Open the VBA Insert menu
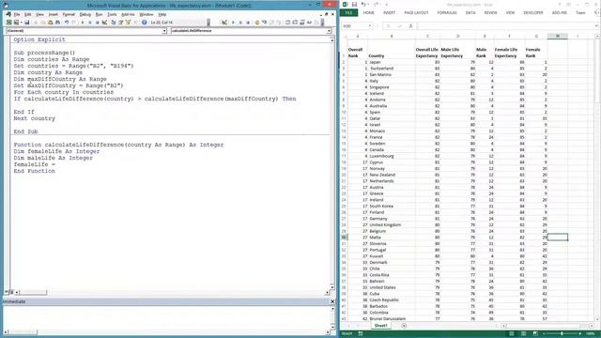The width and height of the screenshot is (601, 338). pos(54,15)
